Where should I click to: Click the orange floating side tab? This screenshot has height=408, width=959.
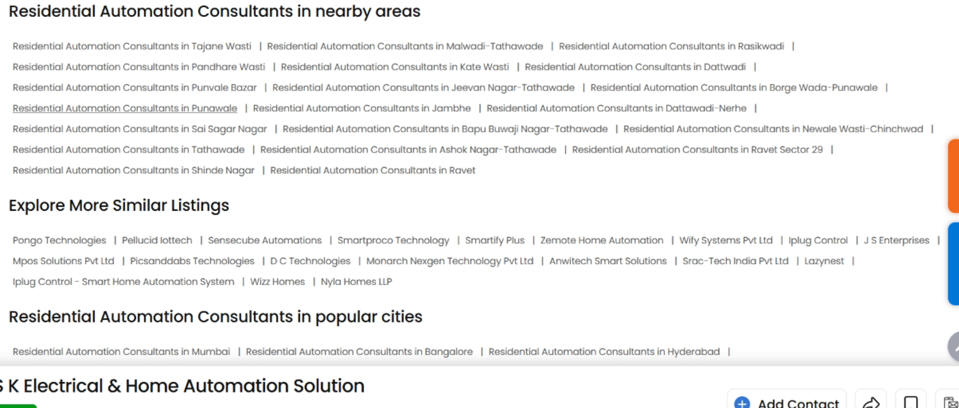coord(954,176)
